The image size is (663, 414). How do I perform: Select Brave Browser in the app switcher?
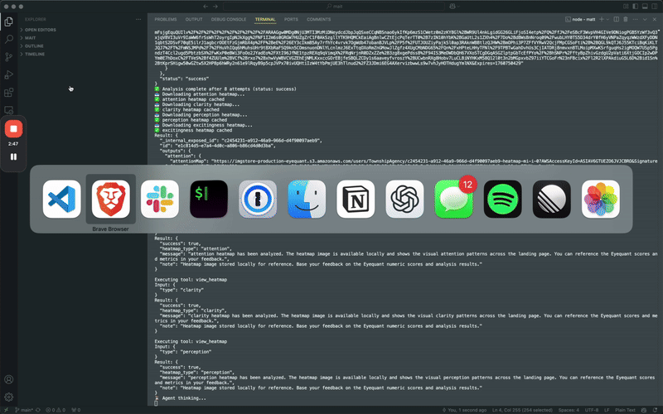click(110, 199)
